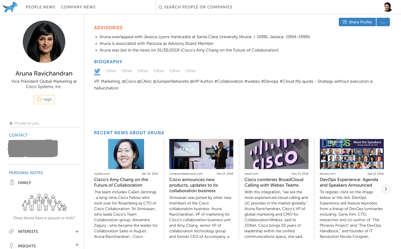
Task: Click the Advisories heading
Action: point(108,28)
